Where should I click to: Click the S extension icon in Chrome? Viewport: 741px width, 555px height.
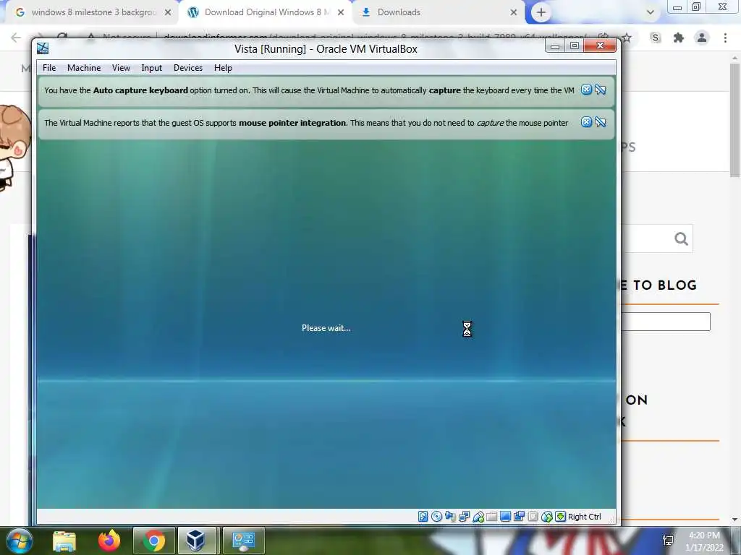tap(656, 38)
